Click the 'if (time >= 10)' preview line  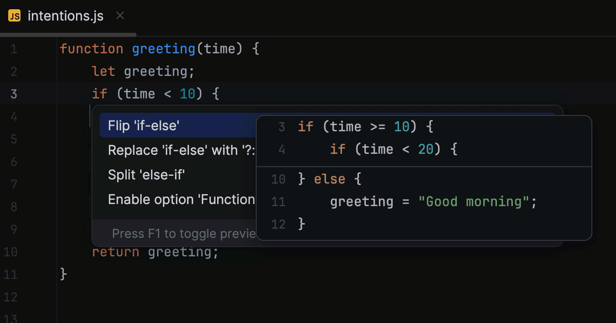click(366, 127)
